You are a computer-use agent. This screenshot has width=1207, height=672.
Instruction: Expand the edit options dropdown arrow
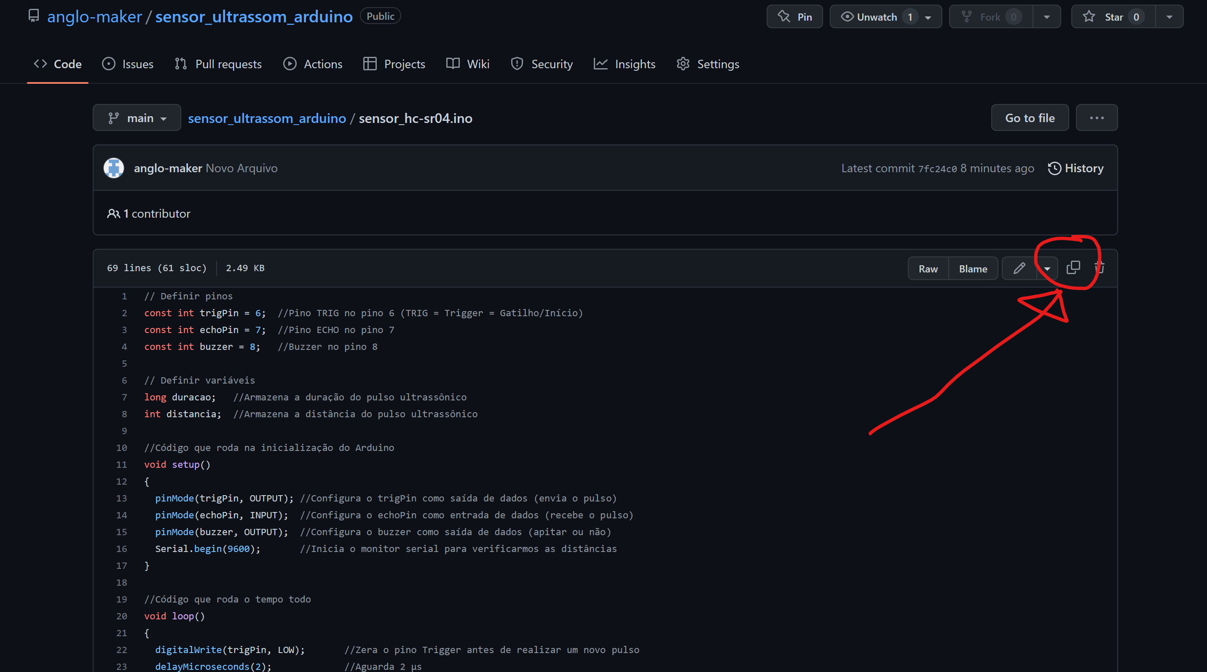click(1047, 269)
